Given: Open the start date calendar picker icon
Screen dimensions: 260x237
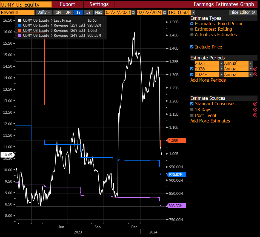Looking at the screenshot, I should (133, 12).
